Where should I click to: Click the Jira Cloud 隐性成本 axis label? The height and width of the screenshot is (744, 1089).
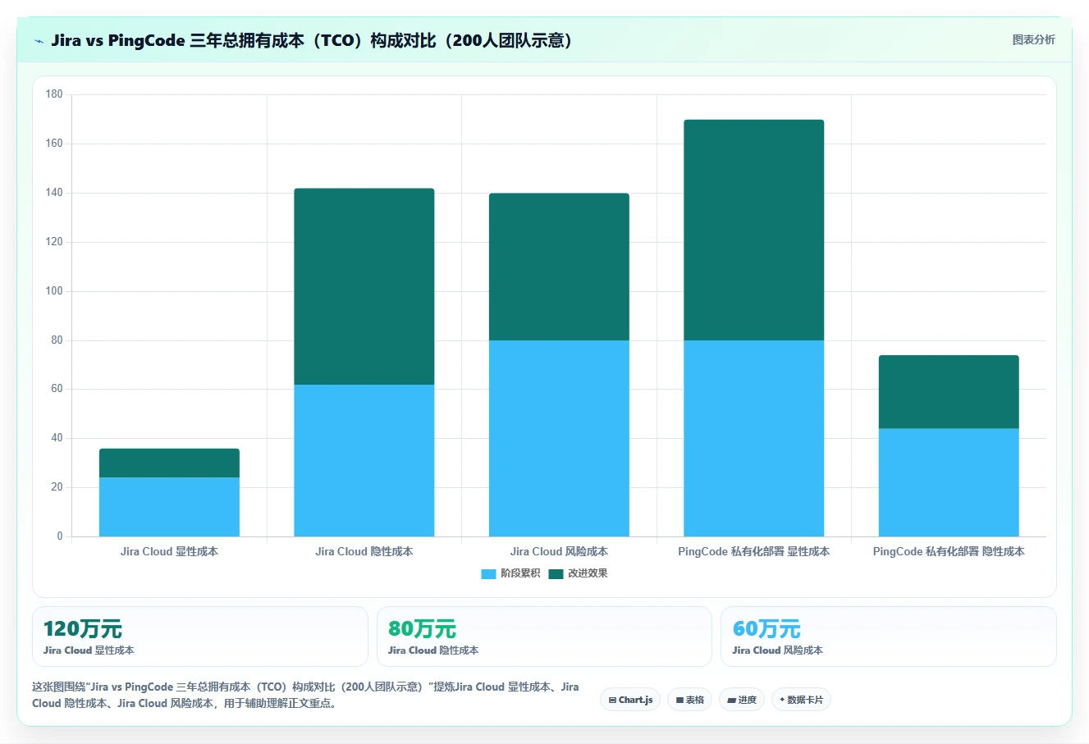[364, 551]
